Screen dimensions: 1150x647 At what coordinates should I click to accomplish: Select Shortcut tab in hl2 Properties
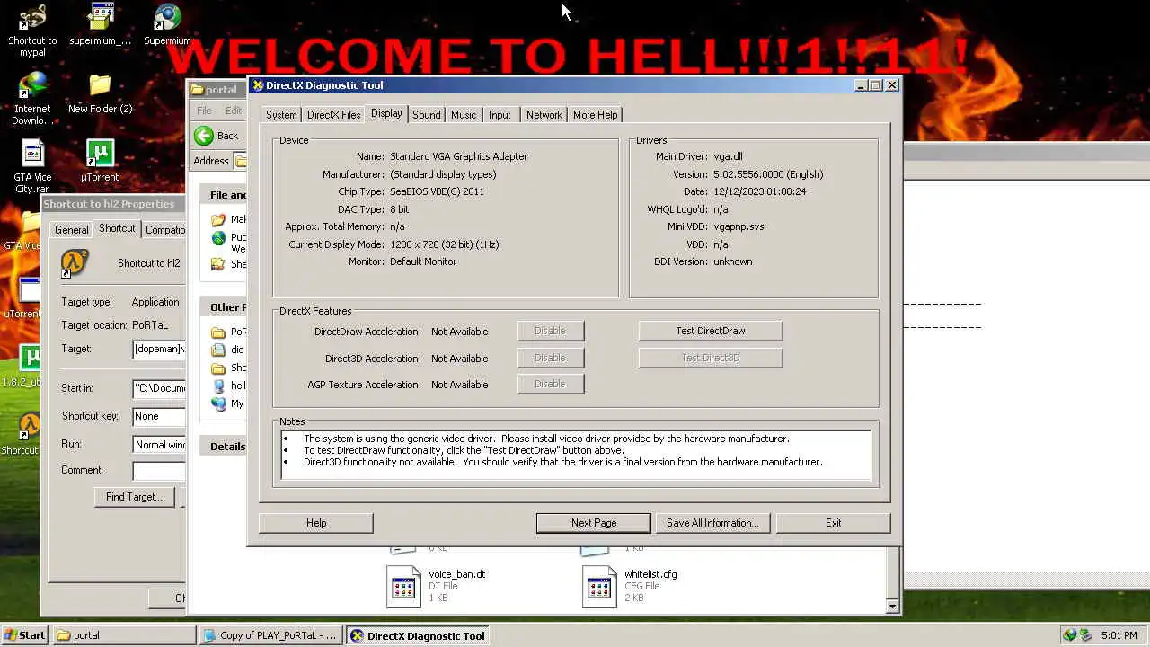point(117,228)
